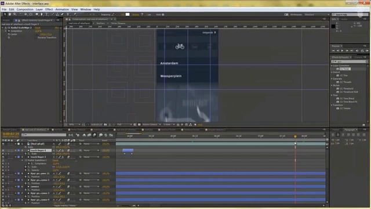Click the timeline layer search field
Viewport: 371px width, 209px height.
[x=44, y=135]
